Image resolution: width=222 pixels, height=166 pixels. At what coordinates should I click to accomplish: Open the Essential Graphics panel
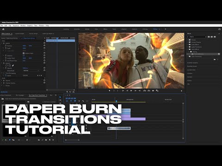click(192, 63)
